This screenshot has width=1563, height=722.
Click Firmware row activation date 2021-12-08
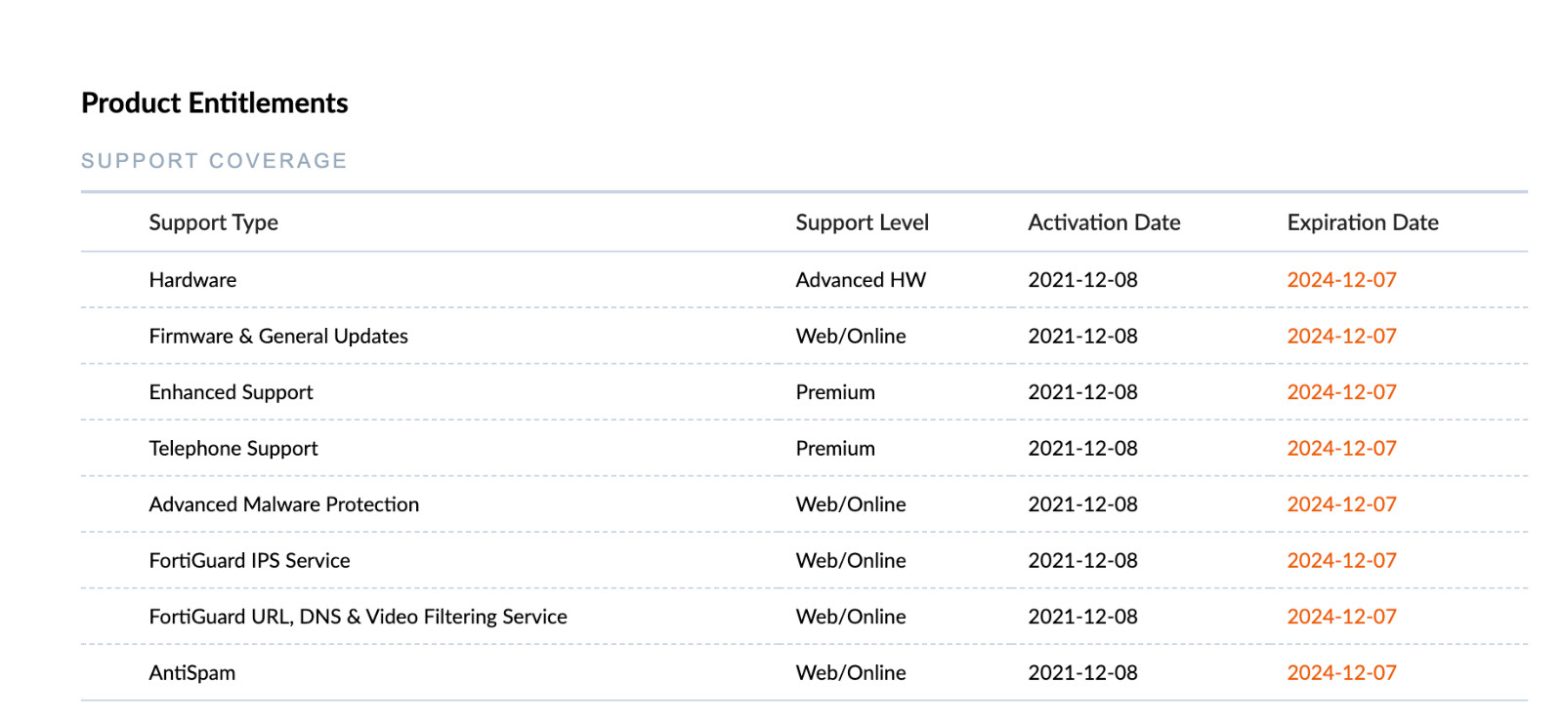[1083, 337]
